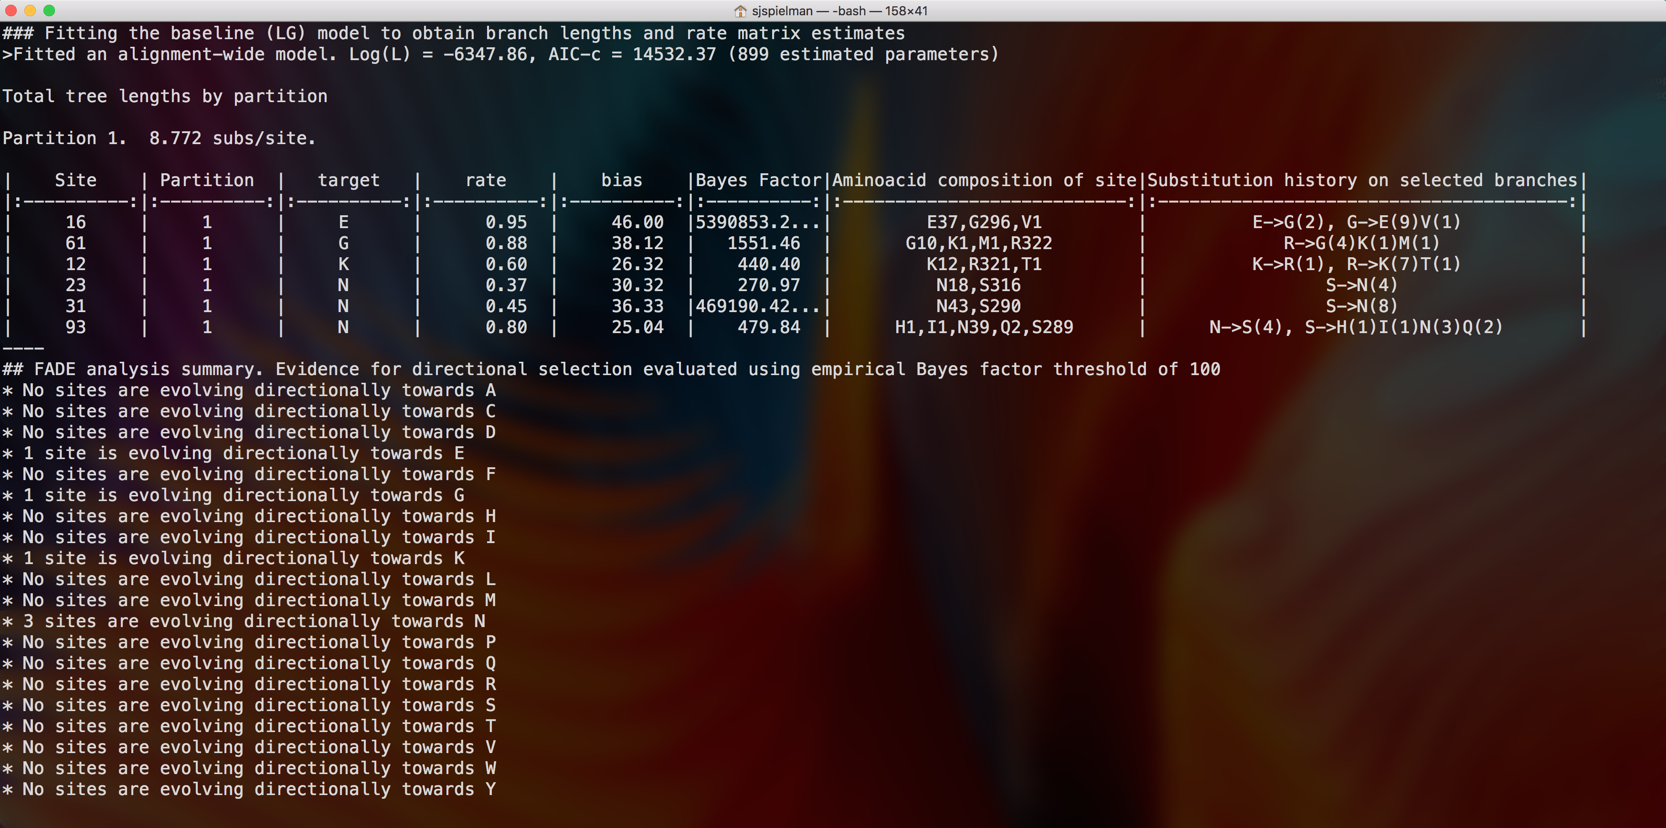Click 'Aminoacid composition of site' header
This screenshot has height=828, width=1666.
click(x=984, y=180)
